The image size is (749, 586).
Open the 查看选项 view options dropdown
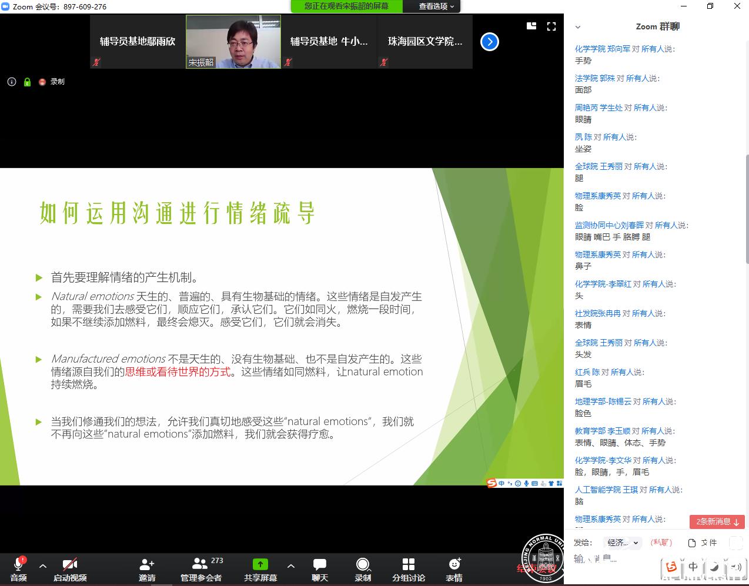point(436,6)
